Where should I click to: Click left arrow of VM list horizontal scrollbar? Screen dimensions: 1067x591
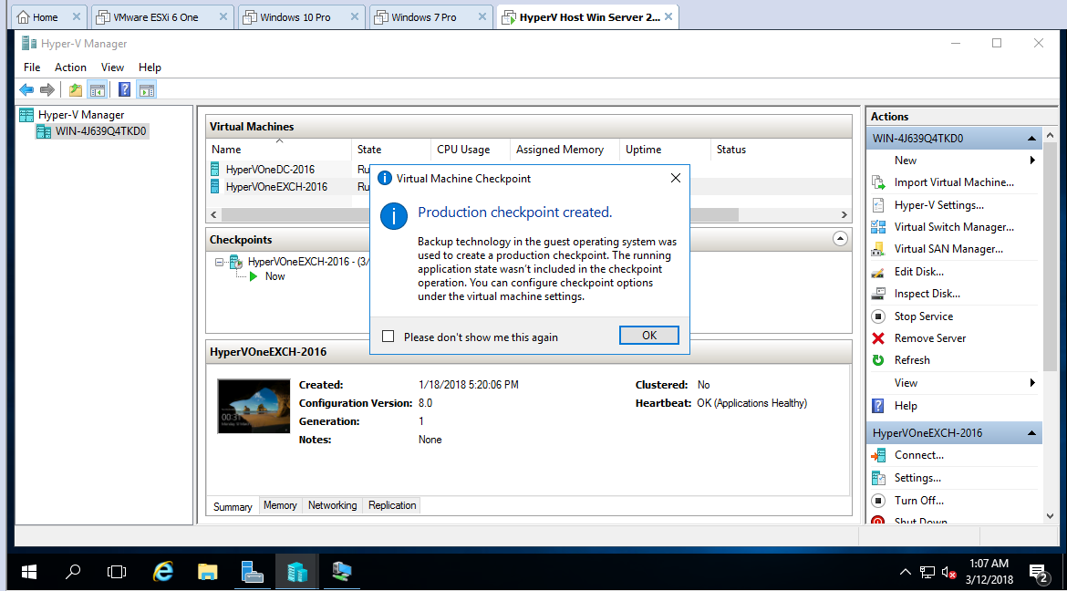pos(213,214)
